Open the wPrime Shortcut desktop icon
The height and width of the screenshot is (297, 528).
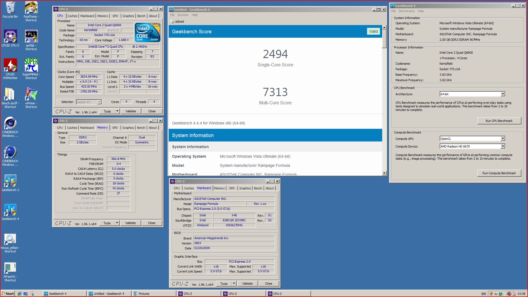click(x=31, y=98)
